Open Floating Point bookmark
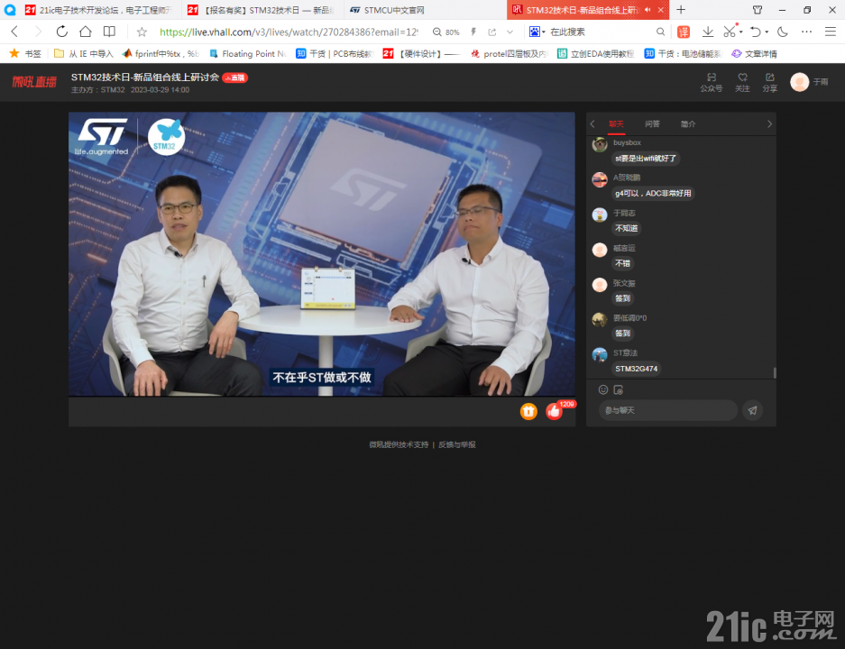 (248, 53)
